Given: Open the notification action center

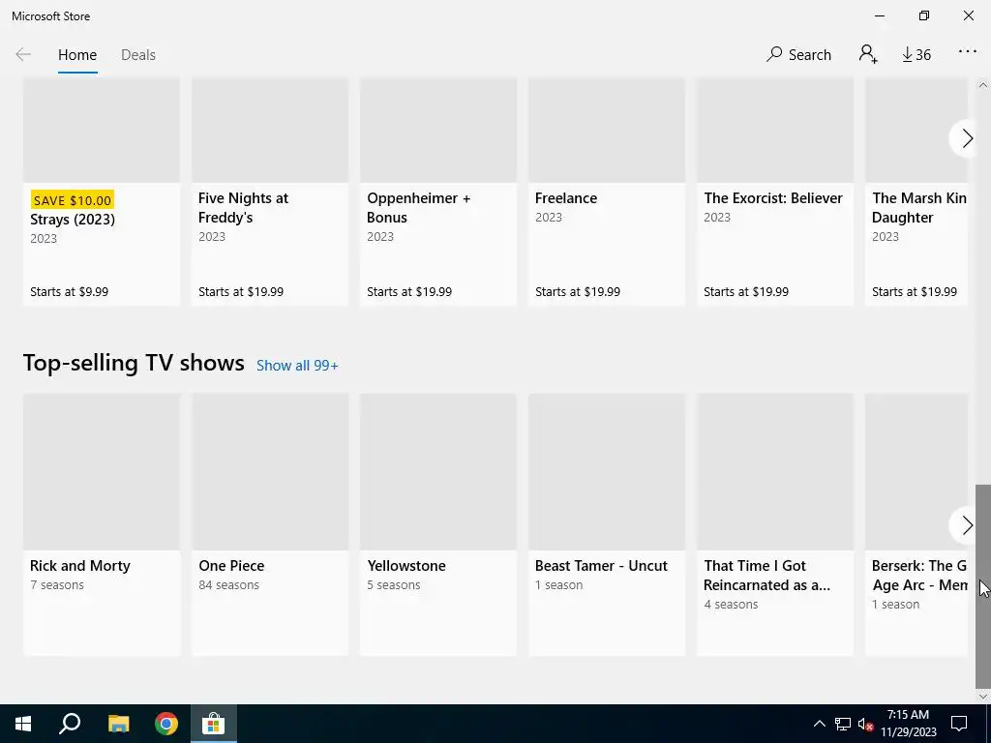Looking at the screenshot, I should point(959,724).
